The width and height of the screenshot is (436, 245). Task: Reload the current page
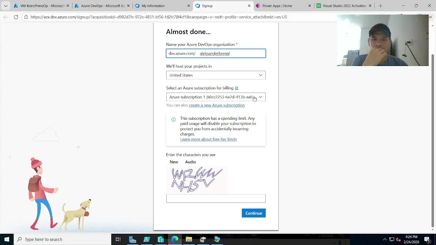click(x=16, y=17)
